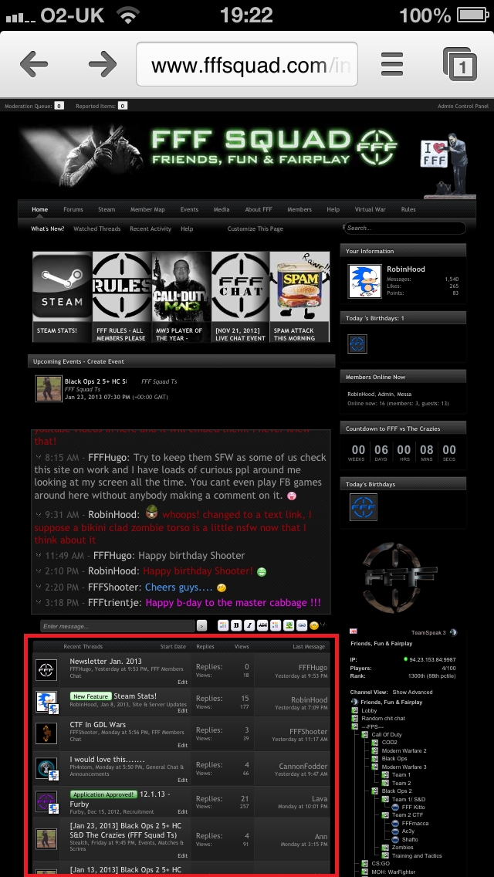
Task: Click the Lobby channel icon
Action: tap(355, 710)
